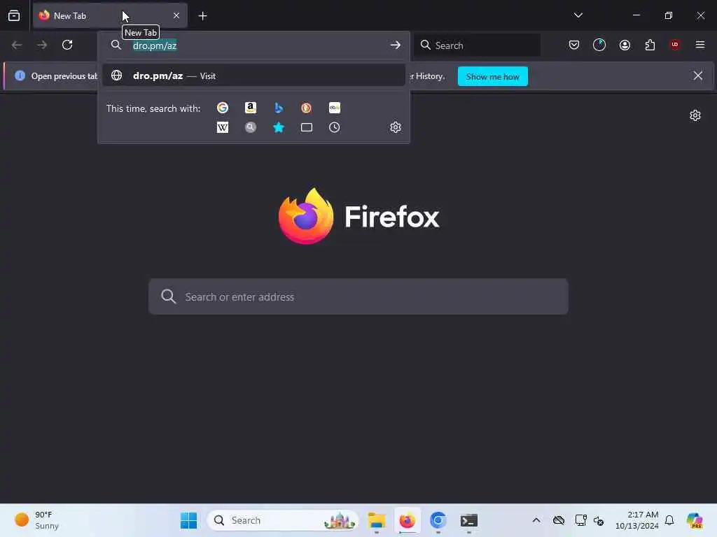
Task: Open Firefox View from the tab bar icon
Action: (x=14, y=15)
